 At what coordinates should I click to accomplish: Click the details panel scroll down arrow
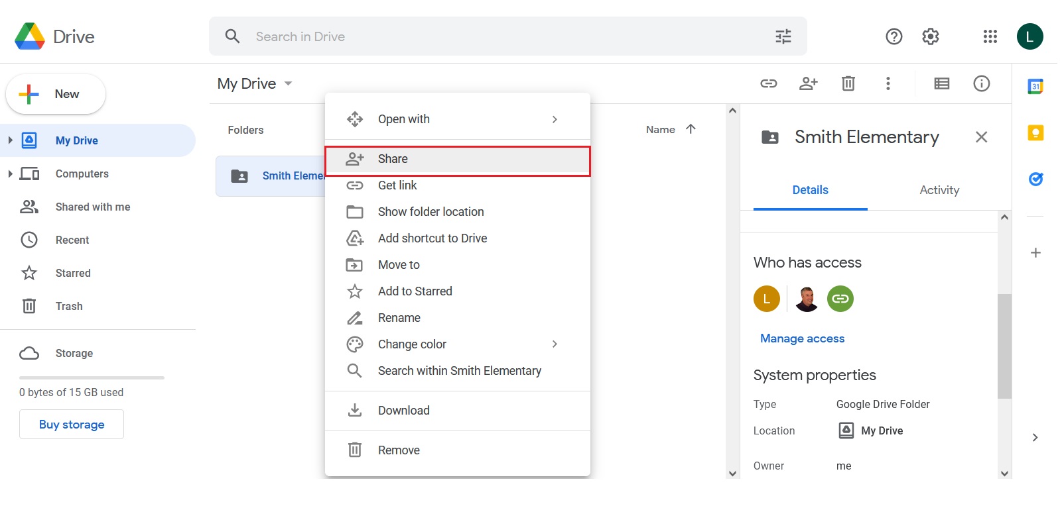tap(1004, 473)
